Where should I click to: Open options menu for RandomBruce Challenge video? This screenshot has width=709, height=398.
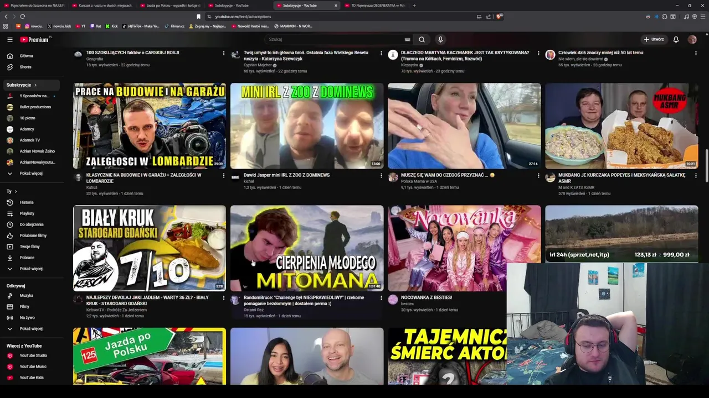381,298
